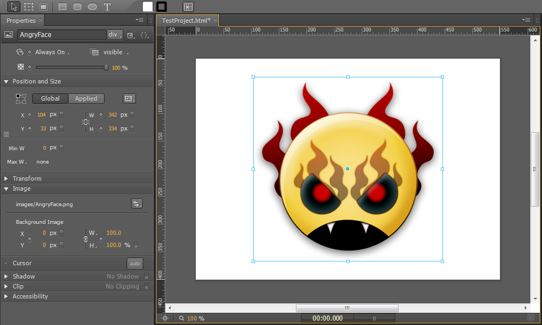Toggle the Clip switch on
This screenshot has width=542, height=325.
click(x=147, y=286)
